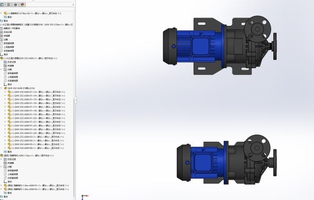Screen dimensions: 314x200
Task: Click the component icon of the 0.75kw-02<1> row
Action: (5, 13)
